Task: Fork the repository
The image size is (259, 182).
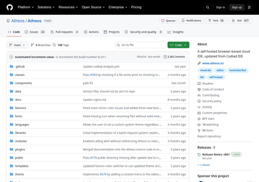Action: coord(217,20)
